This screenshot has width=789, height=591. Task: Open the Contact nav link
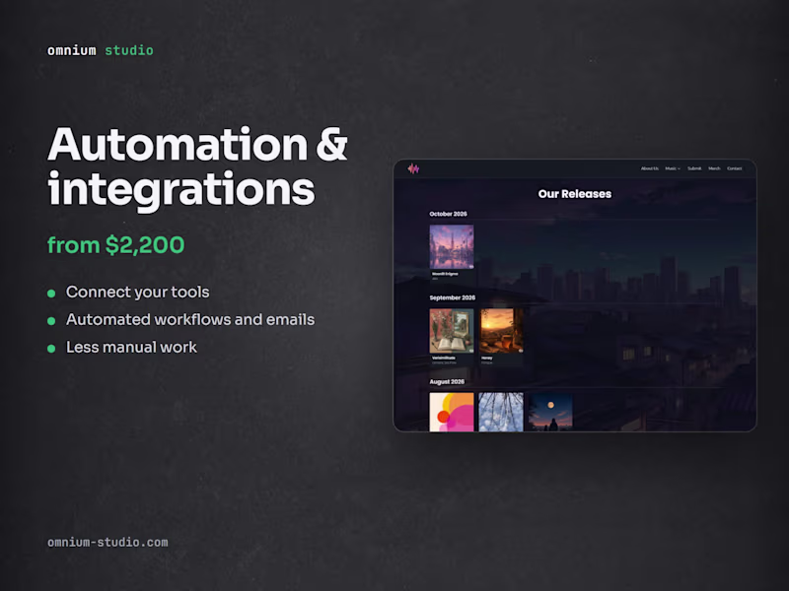pos(734,168)
